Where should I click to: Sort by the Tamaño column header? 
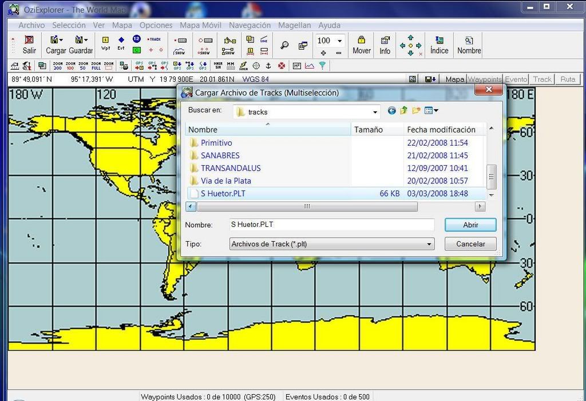(x=378, y=130)
